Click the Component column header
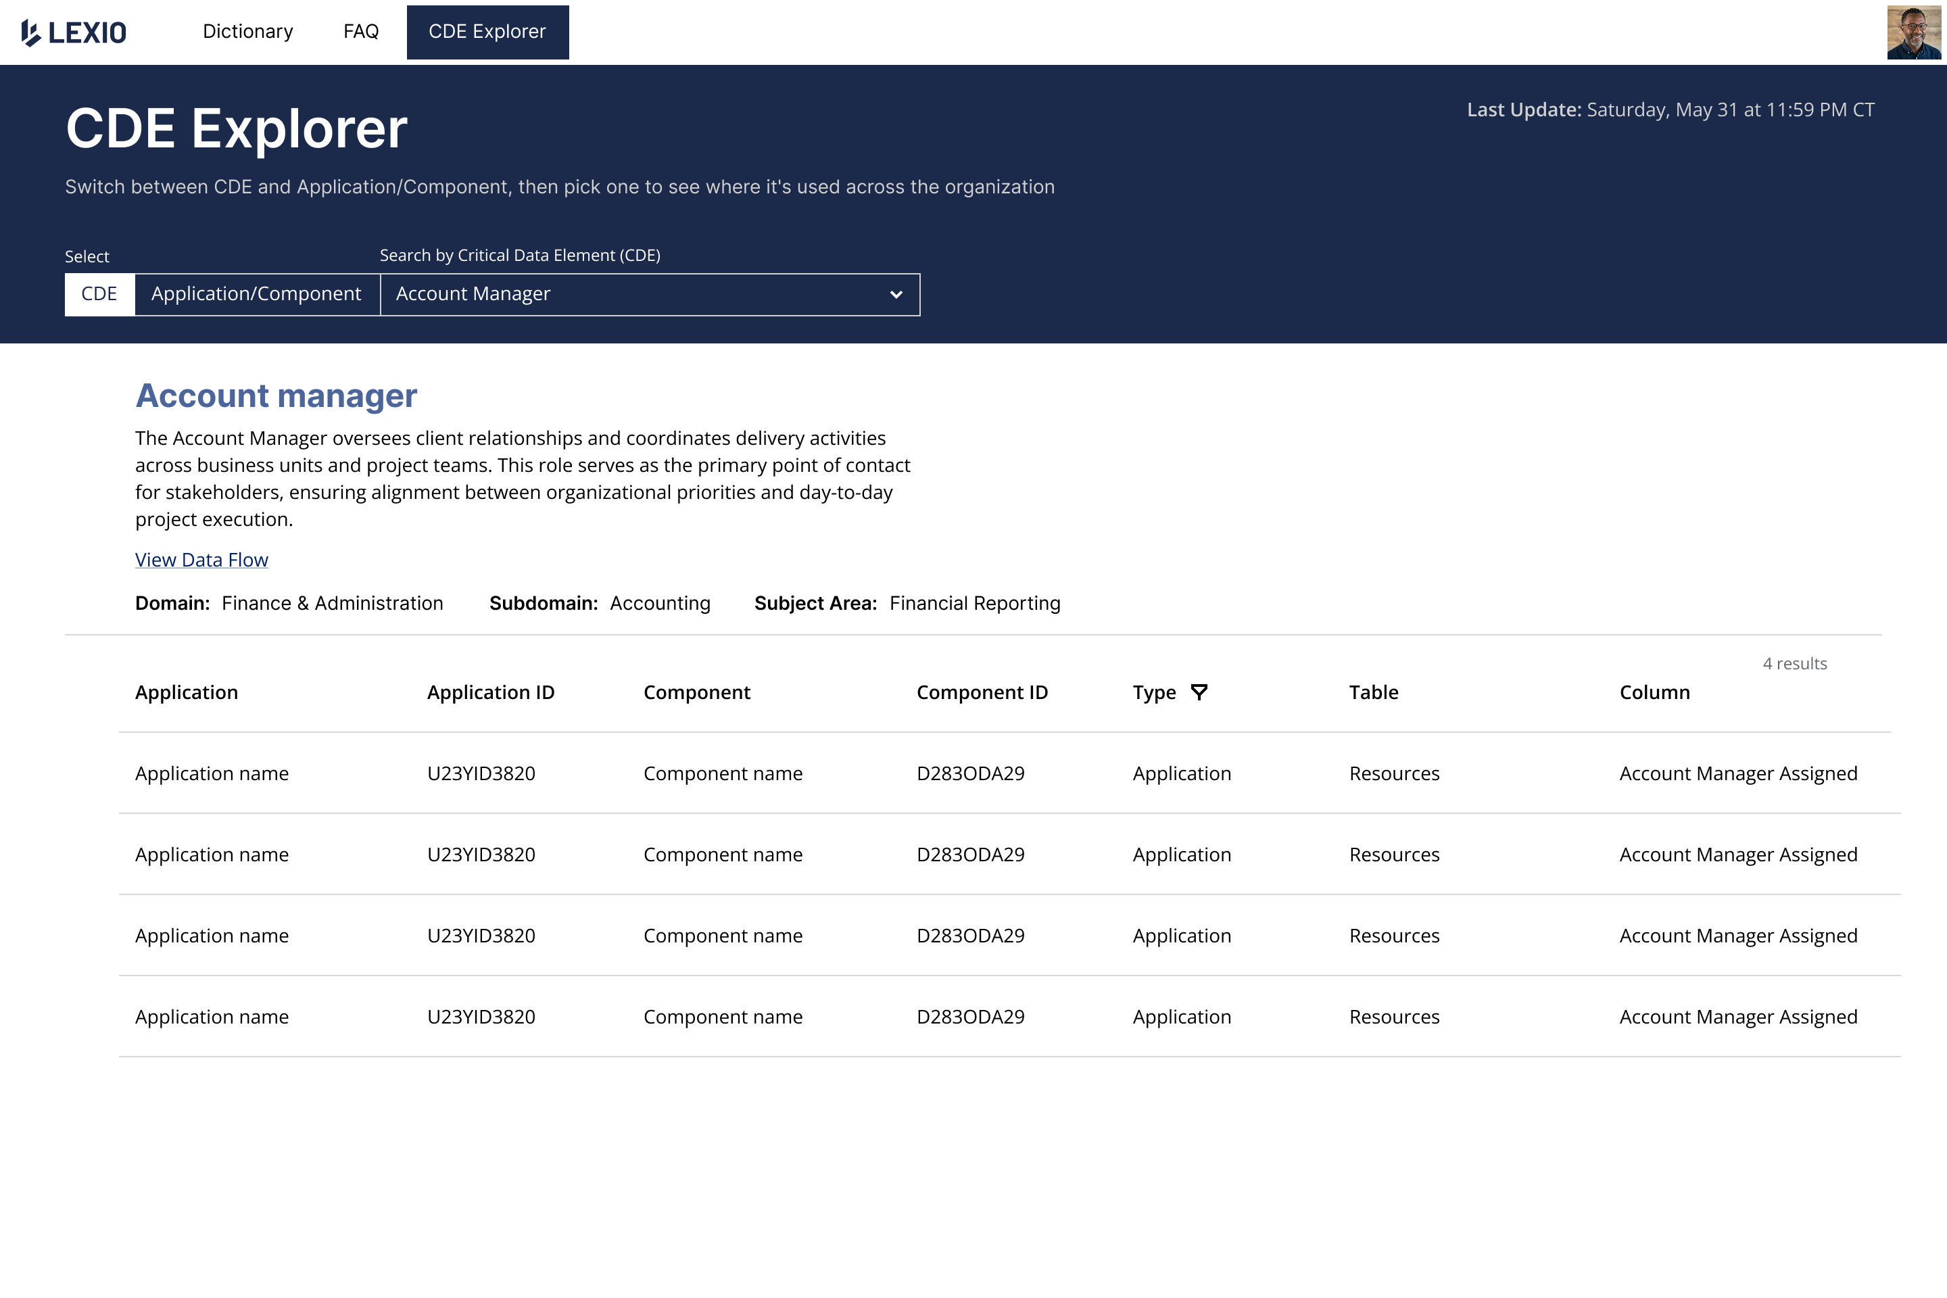Image resolution: width=1947 pixels, height=1298 pixels. click(697, 693)
